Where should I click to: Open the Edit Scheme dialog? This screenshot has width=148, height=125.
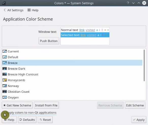pos(135,105)
